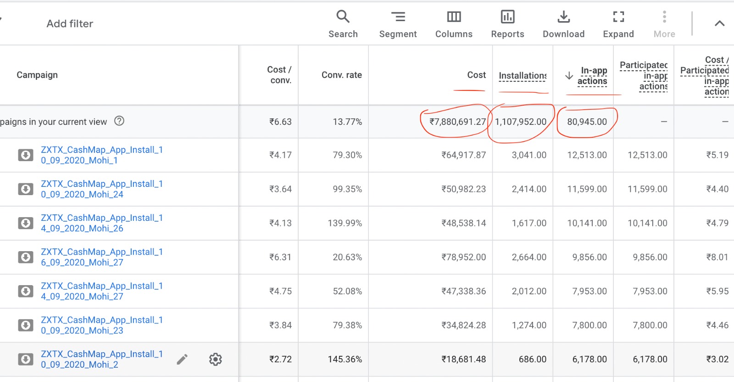Select cost per participated action ₹5.19
Screen dimensions: 734x382
click(717, 155)
